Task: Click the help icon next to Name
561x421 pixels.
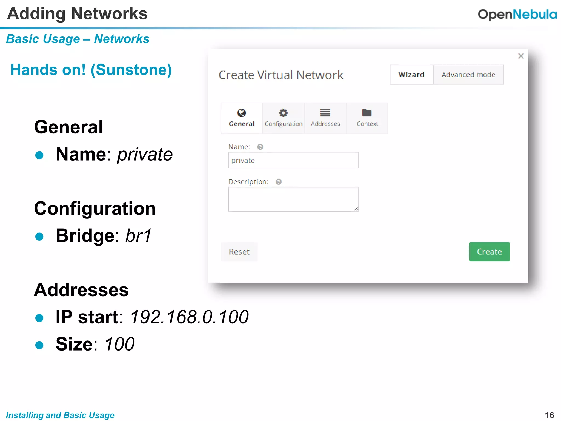Action: 260,147
